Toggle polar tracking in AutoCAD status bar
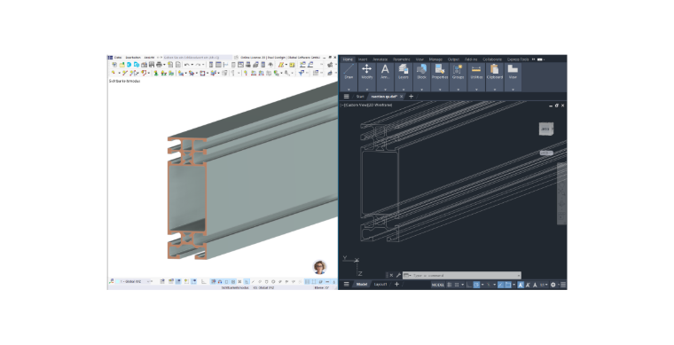The image size is (674, 345). 477,285
